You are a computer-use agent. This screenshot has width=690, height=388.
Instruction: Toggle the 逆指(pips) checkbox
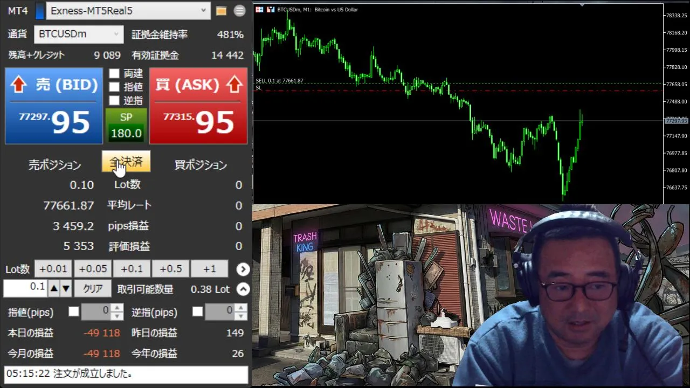tap(198, 311)
